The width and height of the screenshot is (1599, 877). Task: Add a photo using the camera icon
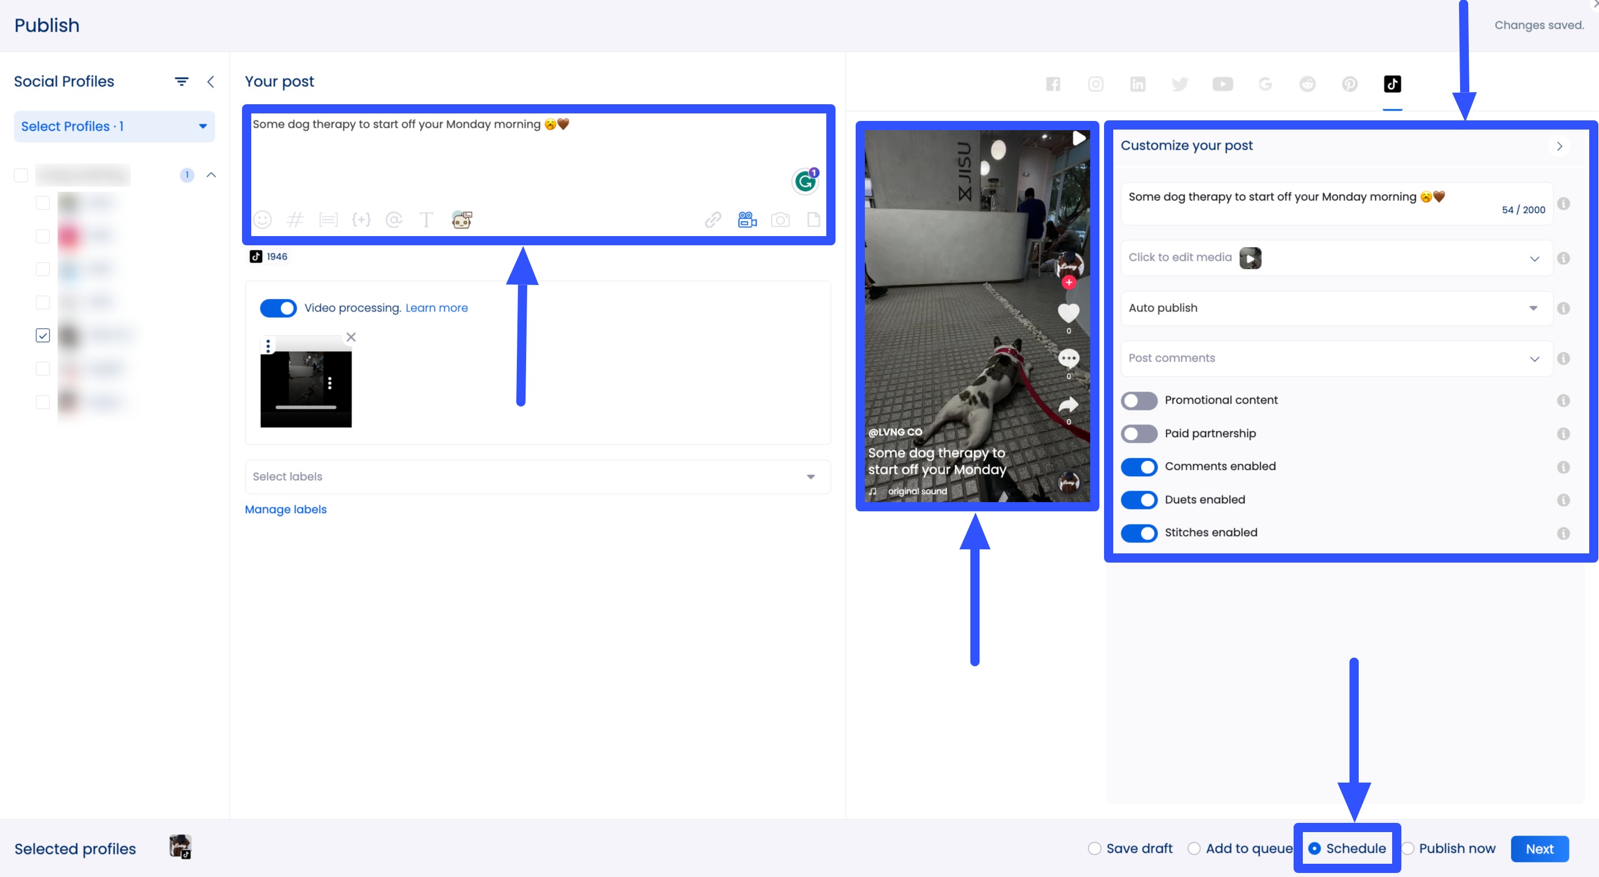coord(781,219)
